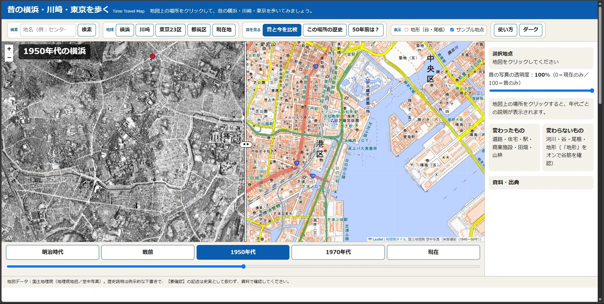The image size is (604, 304).
Task: Grab the map comparison divider handle
Action: point(246,144)
